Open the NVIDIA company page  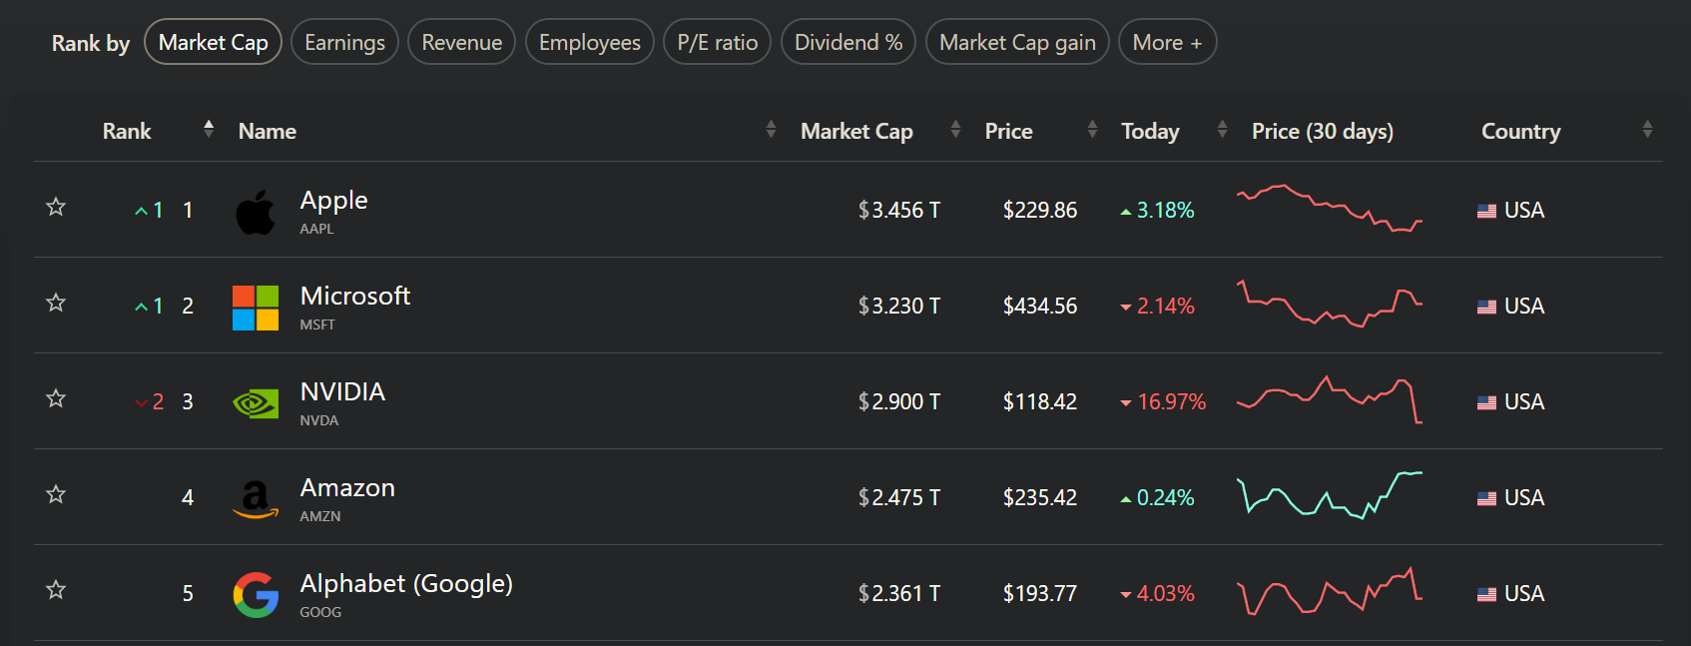342,392
